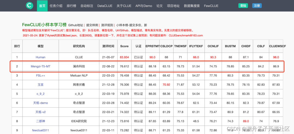This screenshot has width=294, height=134.
Task: Select the 澜舟科技 institution cell
Action: (x=79, y=66)
